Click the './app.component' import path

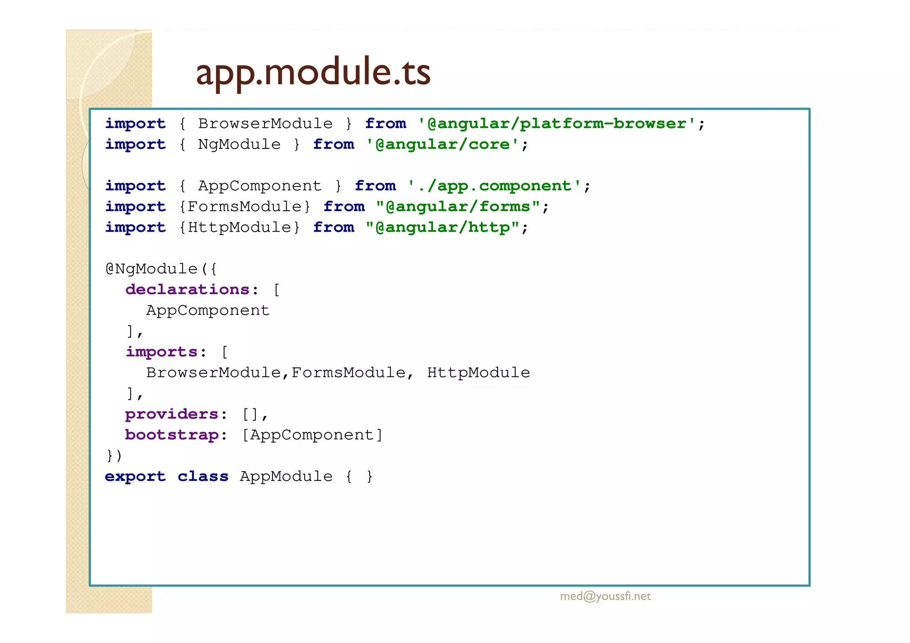[x=494, y=186]
